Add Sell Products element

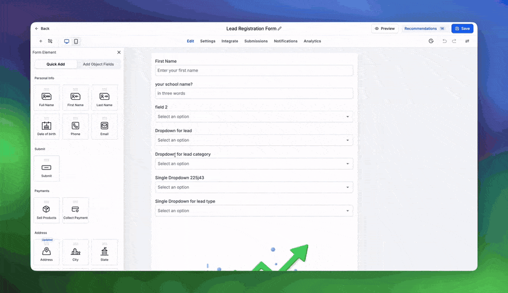click(x=47, y=211)
